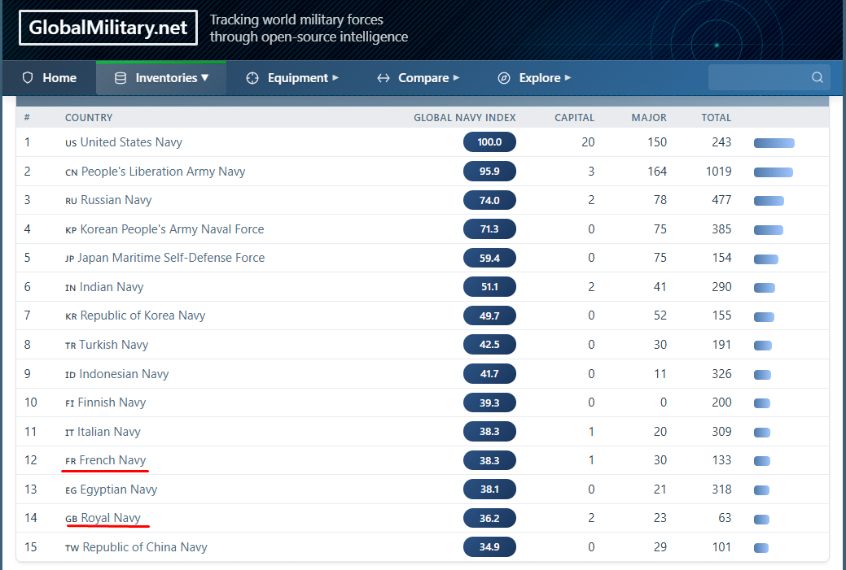Screen dimensions: 846x570
Task: Click the shield icon beside Home
Action: coord(28,78)
